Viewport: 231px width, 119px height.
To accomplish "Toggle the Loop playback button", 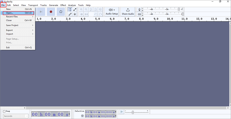I will click(61, 12).
